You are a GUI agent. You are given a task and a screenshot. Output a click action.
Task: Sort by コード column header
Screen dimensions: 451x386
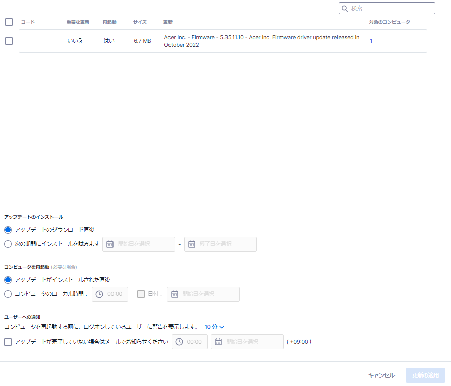click(x=28, y=22)
